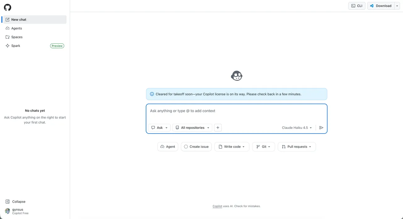This screenshot has height=219, width=403.
Task: Expand the Pull requests suggestions
Action: click(297, 147)
